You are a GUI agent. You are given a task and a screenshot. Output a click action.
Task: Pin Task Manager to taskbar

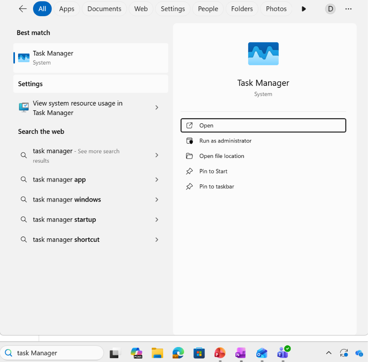click(x=263, y=187)
